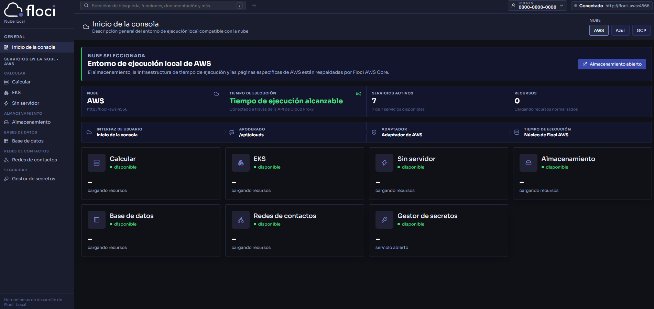Image resolution: width=654 pixels, height=309 pixels.
Task: Click Tiempo de ejecución alcanzable status
Action: 286,101
